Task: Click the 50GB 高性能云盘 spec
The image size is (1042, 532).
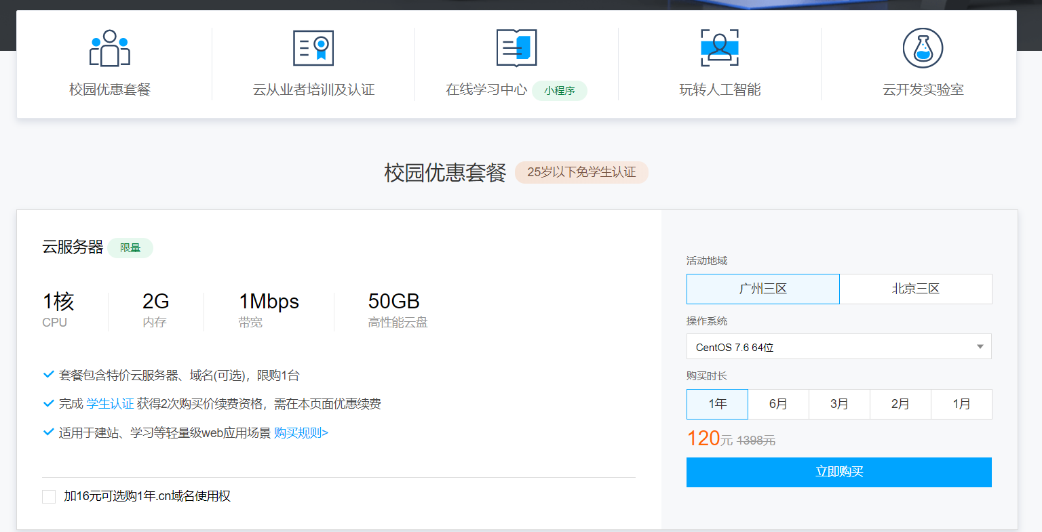Action: pyautogui.click(x=398, y=310)
